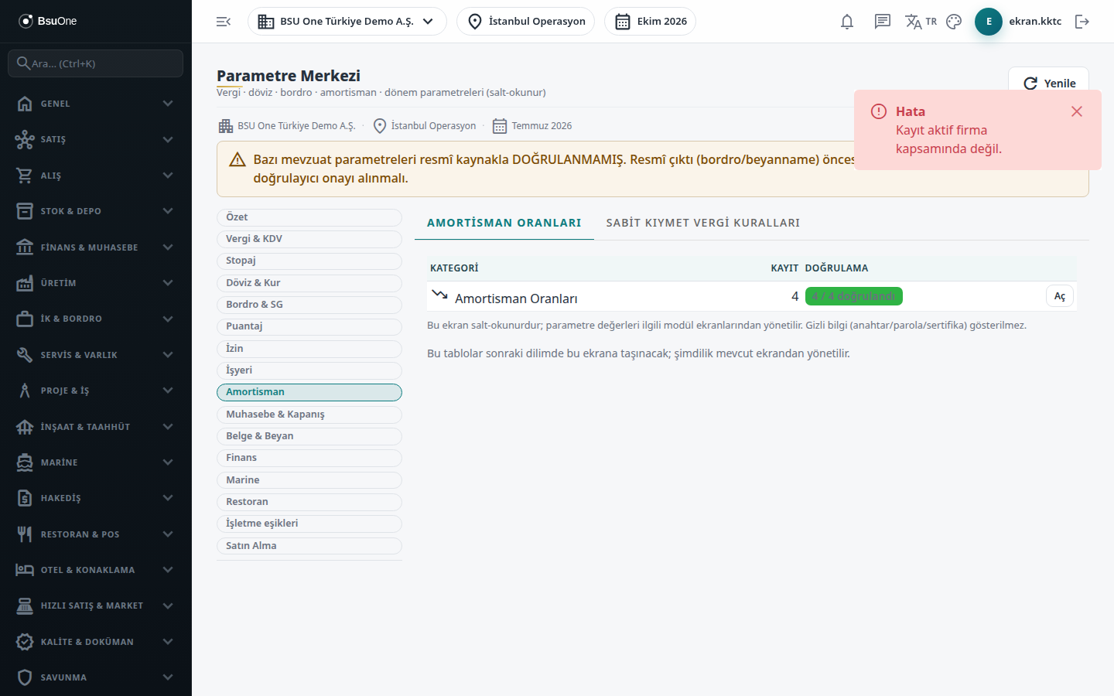1114x696 pixels.
Task: Expand the İK & BORDRO menu chevron
Action: click(x=168, y=319)
